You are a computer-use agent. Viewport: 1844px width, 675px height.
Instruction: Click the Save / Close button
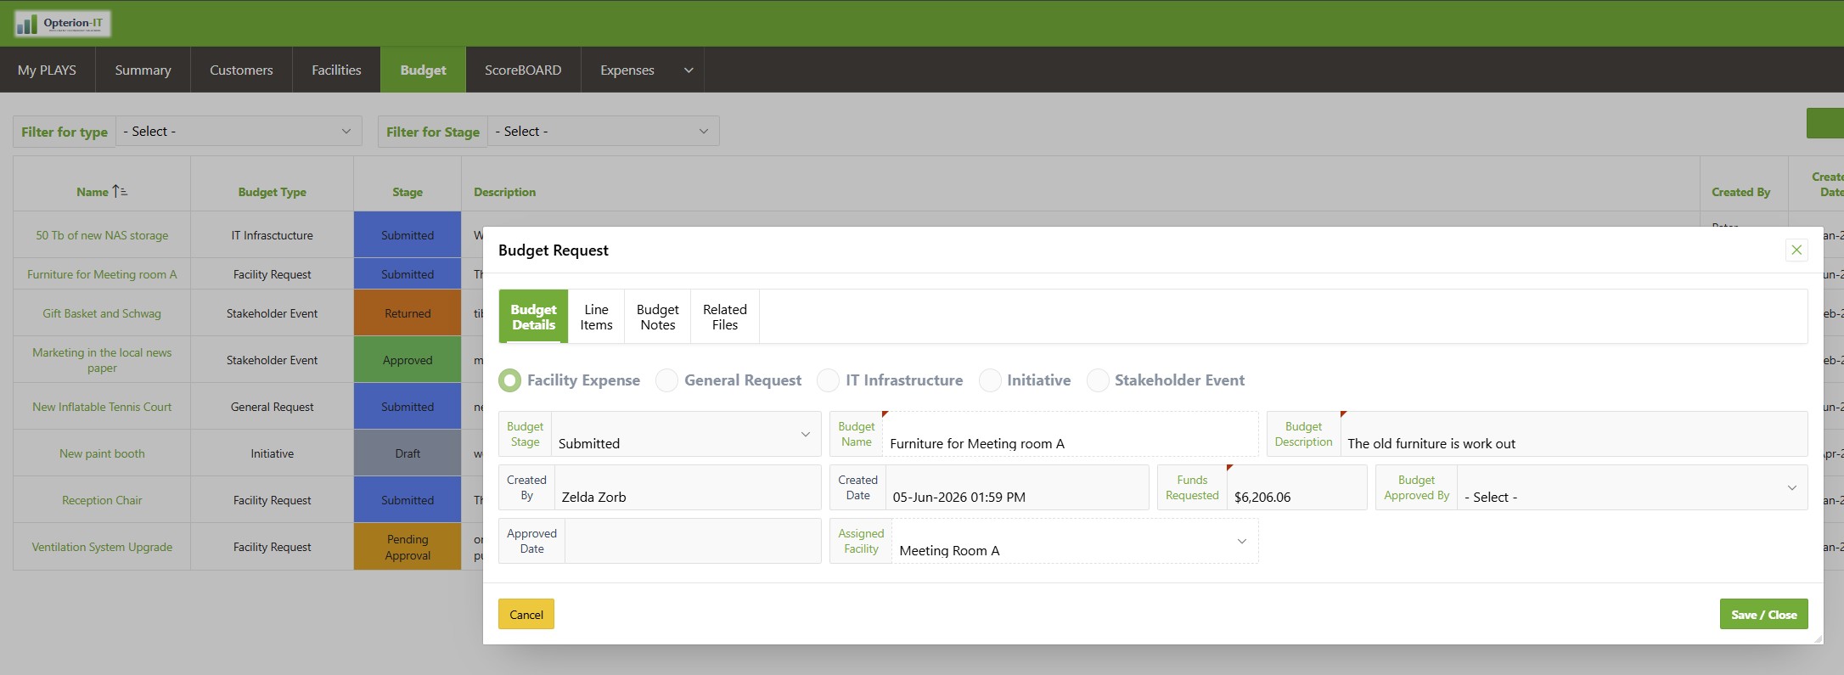pyautogui.click(x=1764, y=615)
